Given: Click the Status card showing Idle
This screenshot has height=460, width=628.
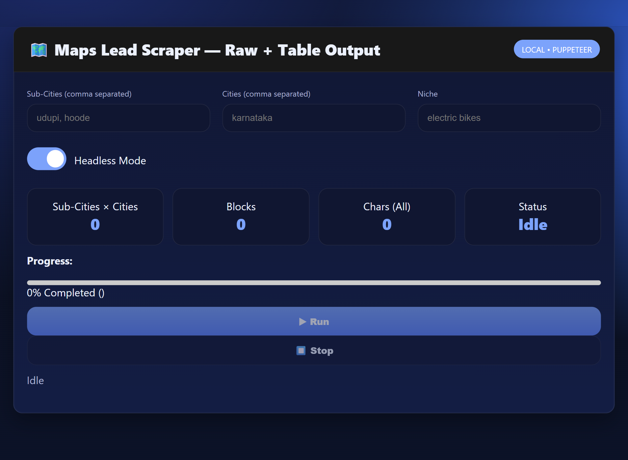Looking at the screenshot, I should coord(533,217).
